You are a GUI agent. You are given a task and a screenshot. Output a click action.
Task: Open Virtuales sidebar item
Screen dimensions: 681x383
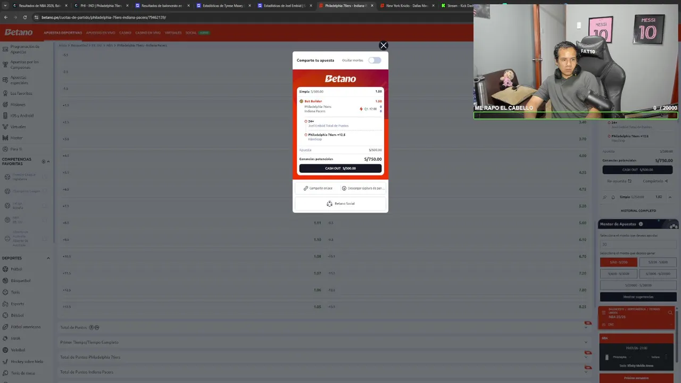coord(18,127)
